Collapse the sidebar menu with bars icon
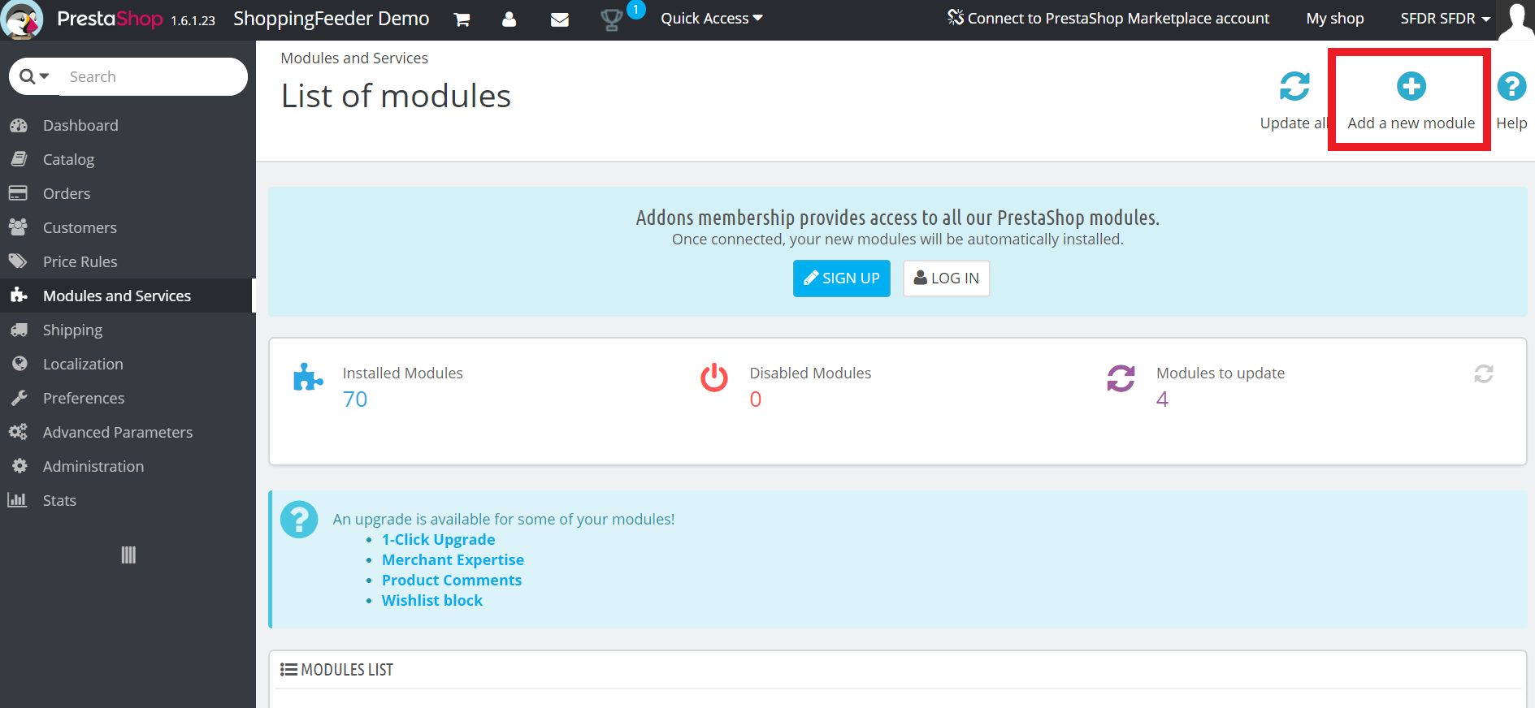 click(x=128, y=555)
